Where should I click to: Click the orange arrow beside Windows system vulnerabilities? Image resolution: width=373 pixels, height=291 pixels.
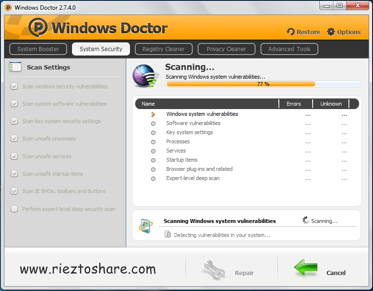[x=153, y=114]
